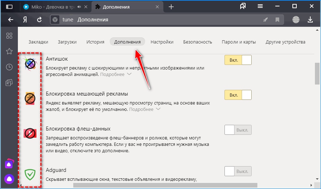Go back with the arrow button
The width and height of the screenshot is (321, 189).
click(11, 20)
